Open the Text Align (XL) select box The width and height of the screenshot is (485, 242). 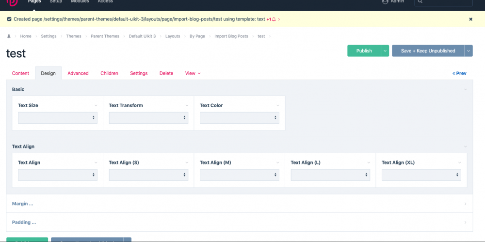click(421, 175)
